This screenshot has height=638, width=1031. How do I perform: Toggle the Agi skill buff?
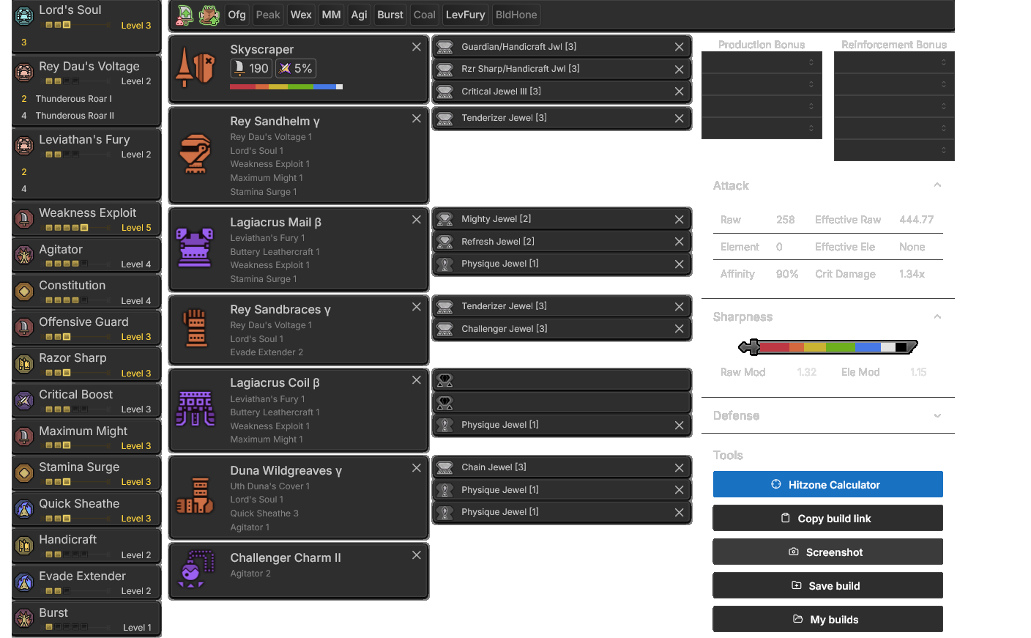pyautogui.click(x=359, y=15)
